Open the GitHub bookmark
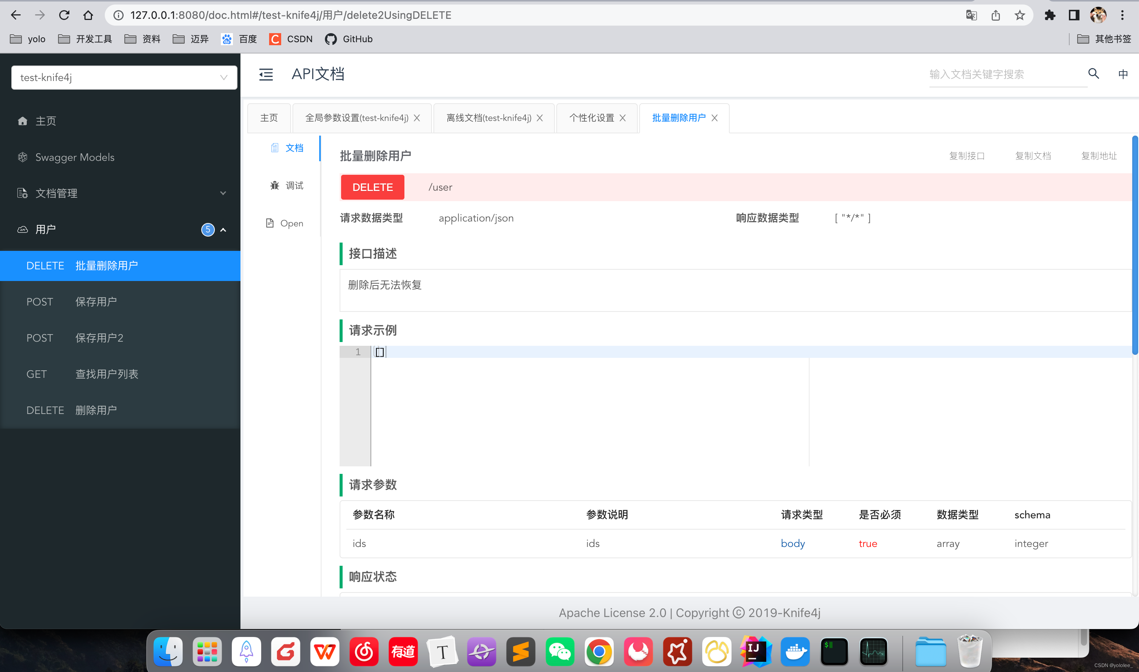The height and width of the screenshot is (672, 1139). click(349, 39)
